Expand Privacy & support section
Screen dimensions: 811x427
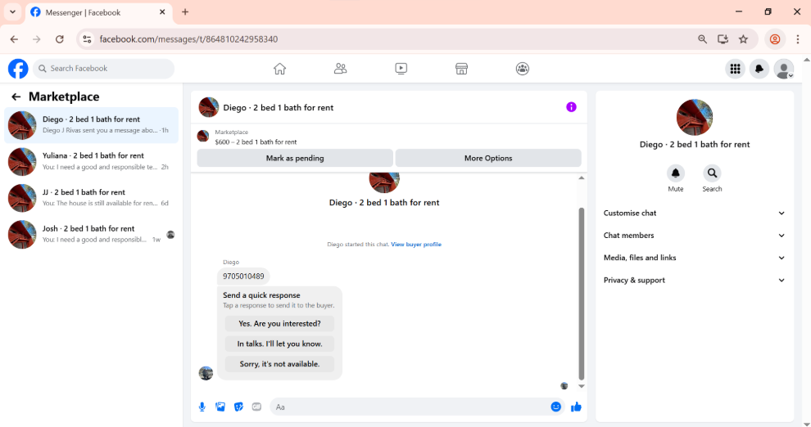694,281
